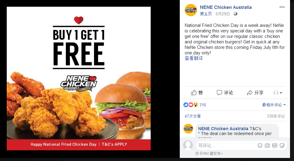Share the post via arrow button

[255, 93]
